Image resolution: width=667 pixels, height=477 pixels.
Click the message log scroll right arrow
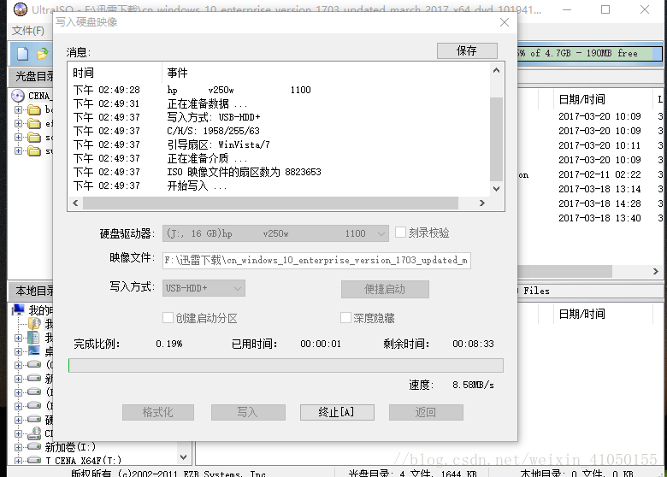click(482, 203)
